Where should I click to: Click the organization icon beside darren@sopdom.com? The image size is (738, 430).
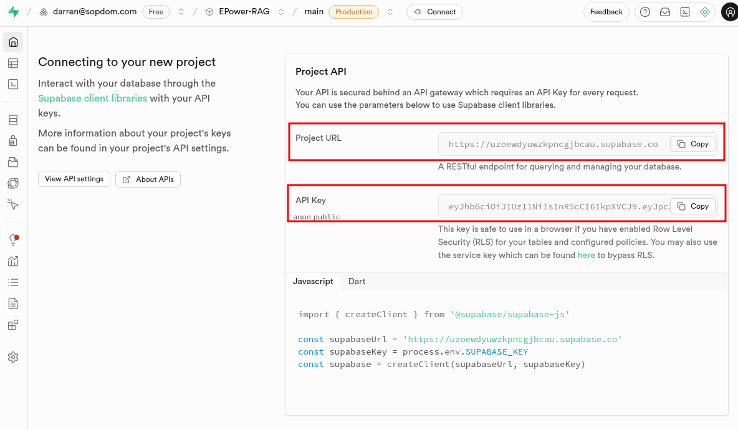coord(43,12)
